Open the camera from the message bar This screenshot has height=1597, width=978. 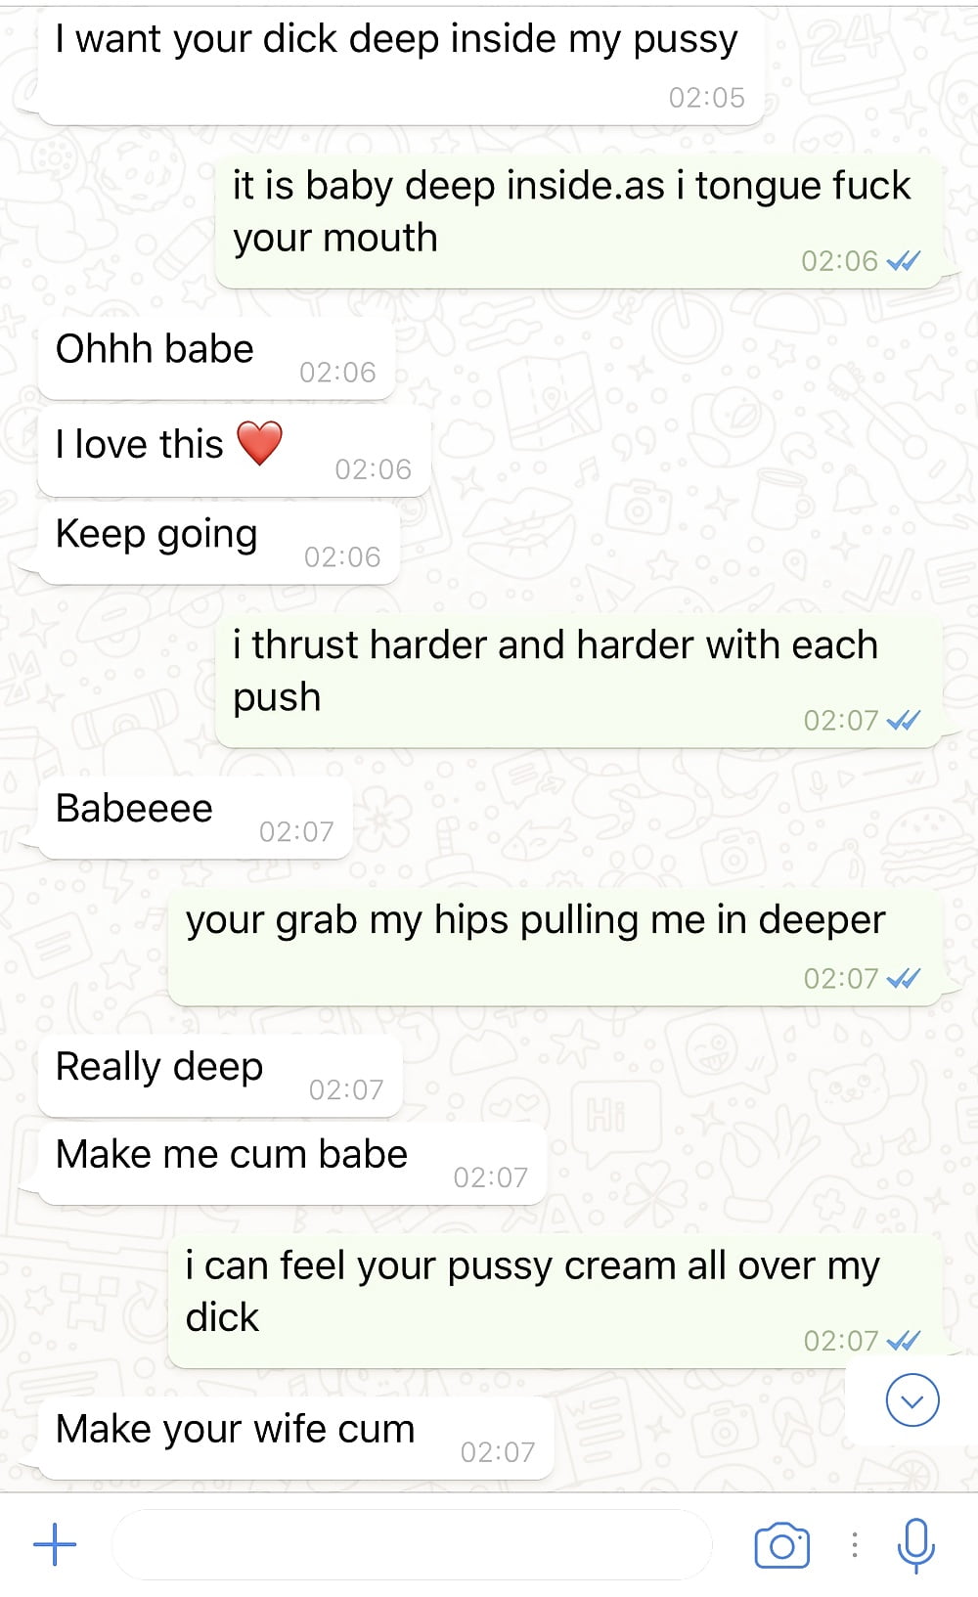[x=781, y=1545]
